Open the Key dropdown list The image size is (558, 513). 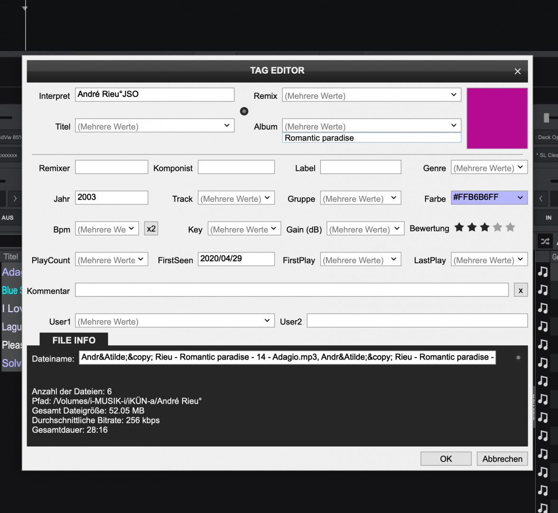(x=274, y=228)
